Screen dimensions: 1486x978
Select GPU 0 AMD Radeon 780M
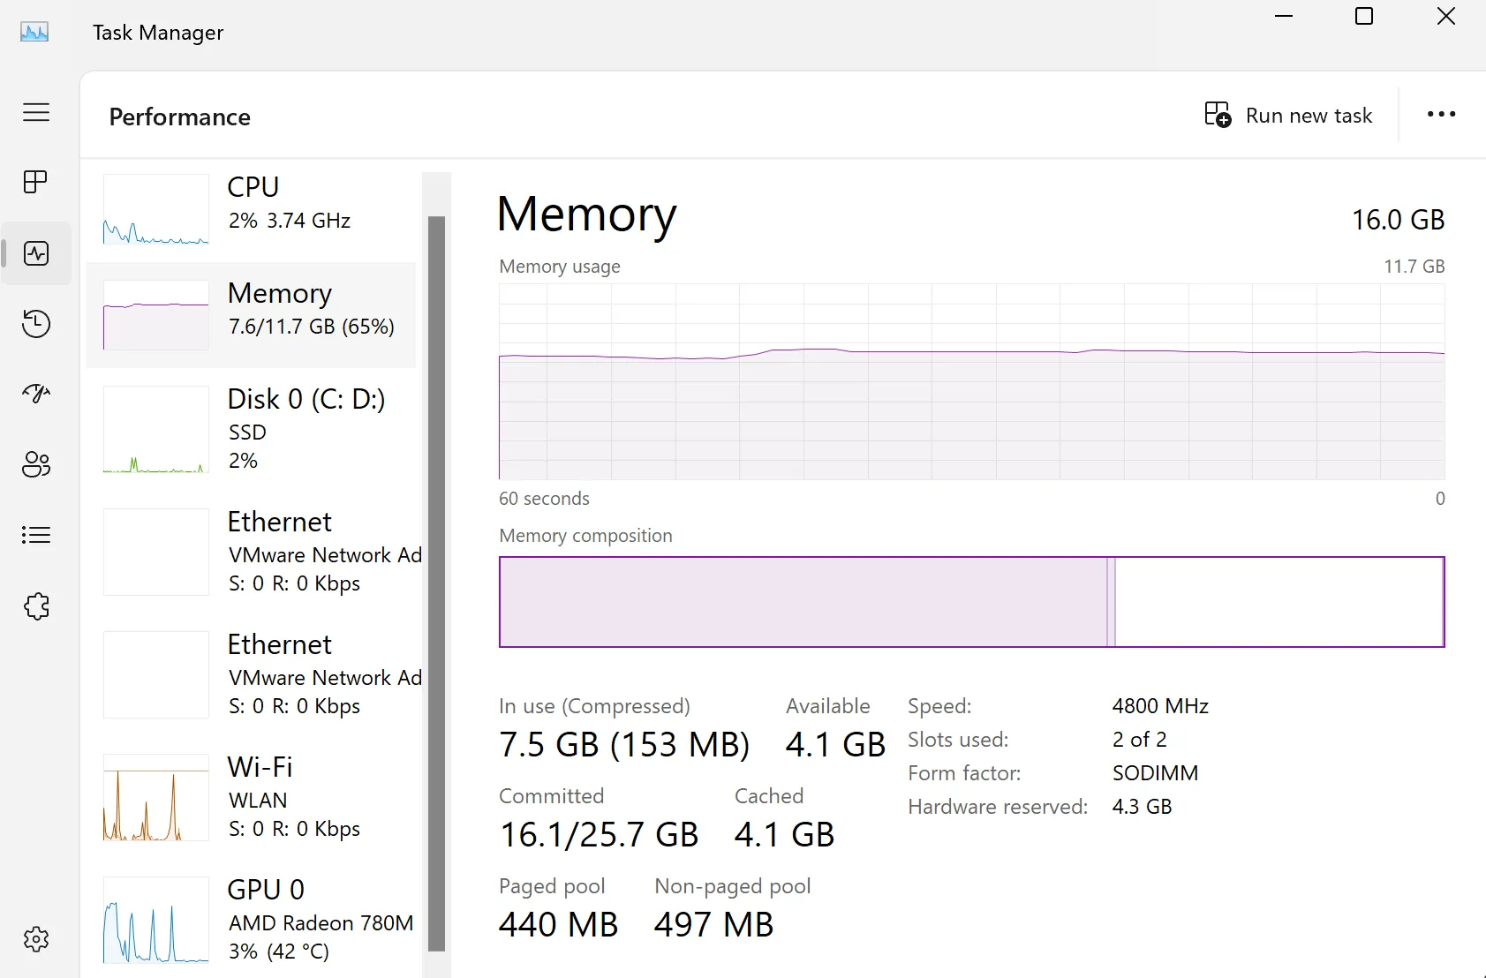pyautogui.click(x=252, y=920)
